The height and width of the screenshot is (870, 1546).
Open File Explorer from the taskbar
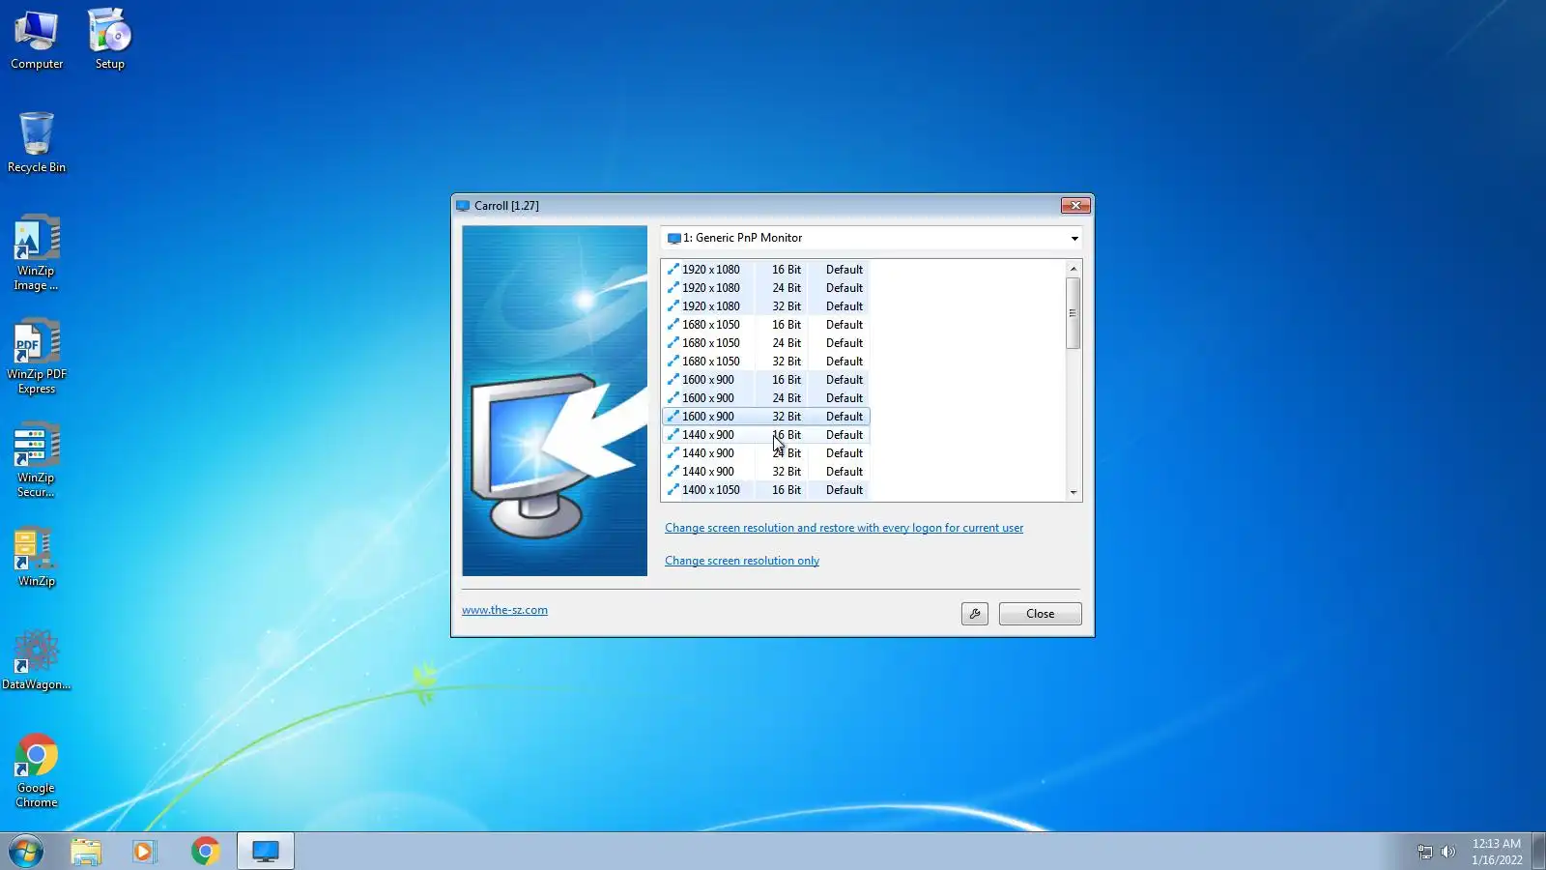pyautogui.click(x=86, y=852)
